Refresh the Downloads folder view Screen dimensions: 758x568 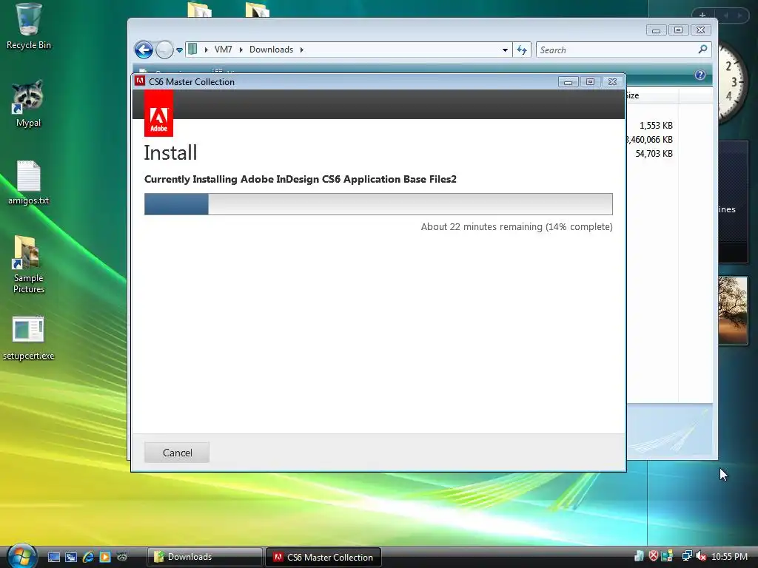[x=522, y=50]
